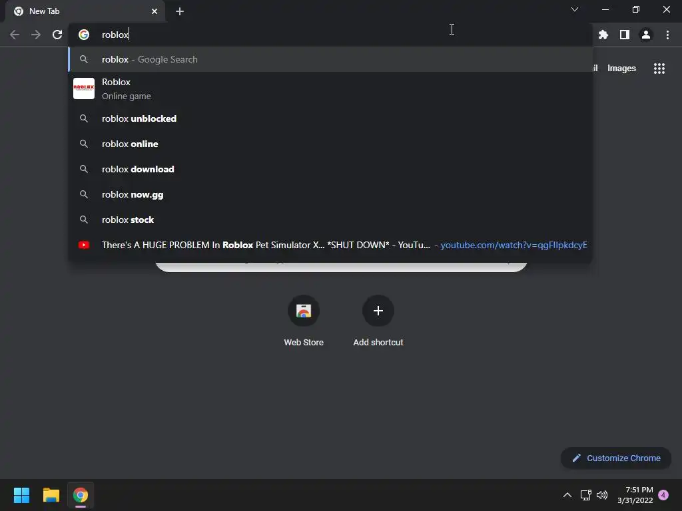Open the clock showing 7:51 PM
The width and height of the screenshot is (682, 511).
635,495
